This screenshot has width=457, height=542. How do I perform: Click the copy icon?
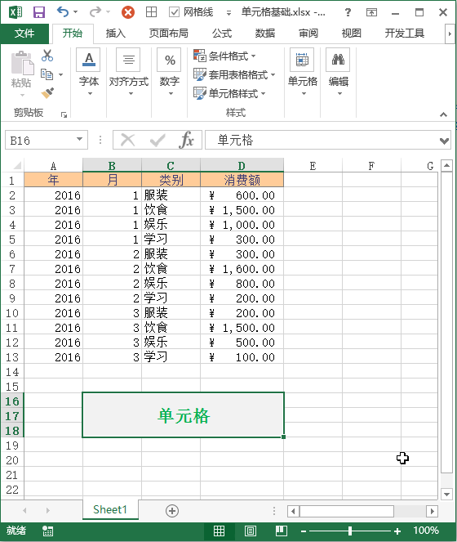coord(47,74)
